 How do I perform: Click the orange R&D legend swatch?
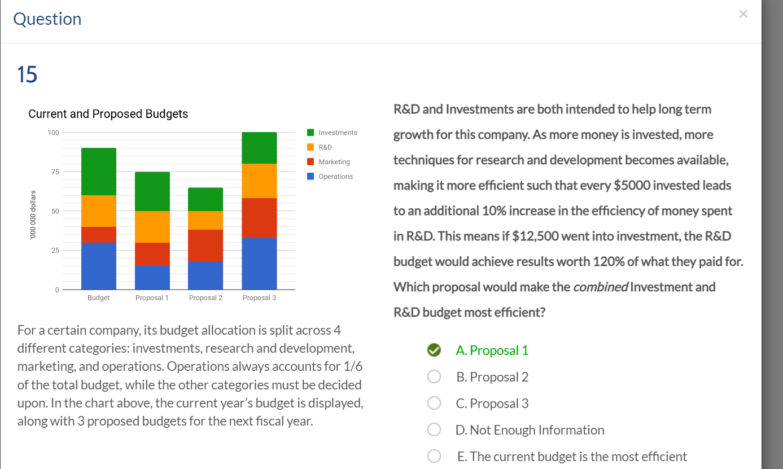click(310, 147)
